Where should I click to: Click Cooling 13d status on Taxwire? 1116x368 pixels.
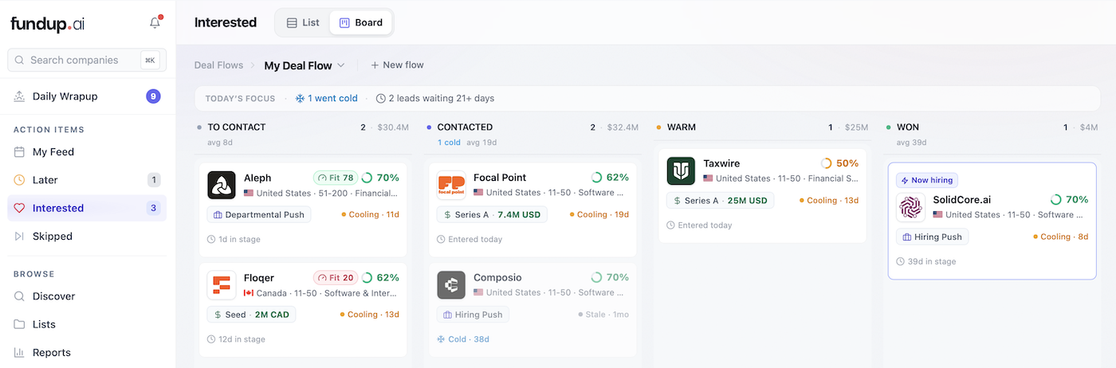[830, 201]
